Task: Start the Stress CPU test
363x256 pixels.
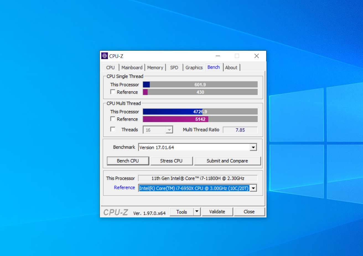Action: pos(171,161)
